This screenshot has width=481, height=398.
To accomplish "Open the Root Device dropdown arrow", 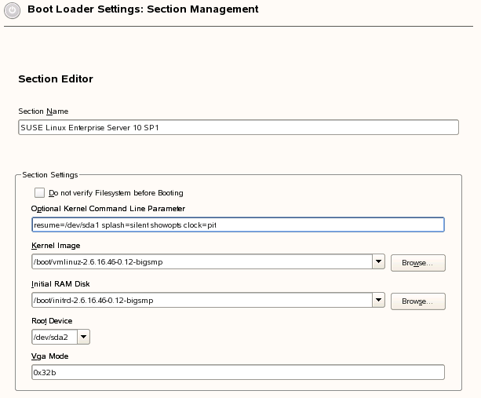I will pos(83,337).
